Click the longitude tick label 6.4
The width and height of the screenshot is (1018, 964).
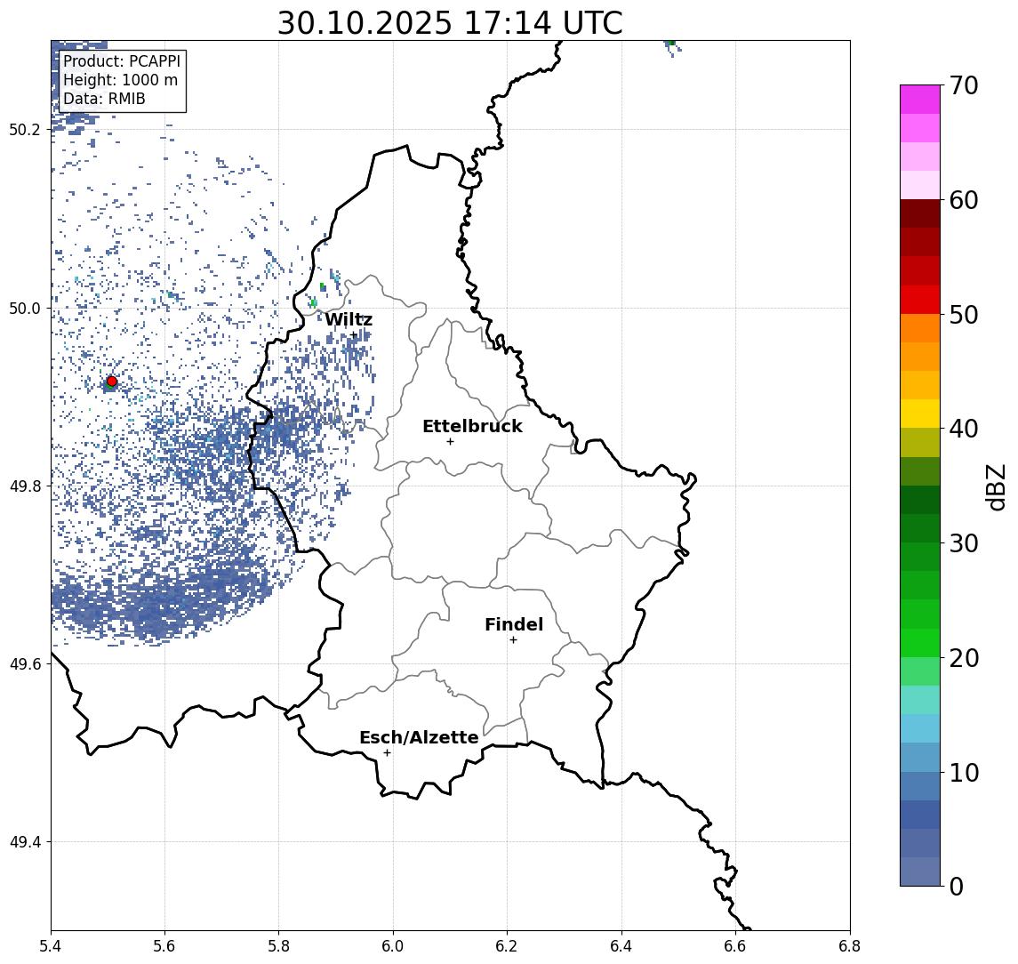click(x=621, y=946)
